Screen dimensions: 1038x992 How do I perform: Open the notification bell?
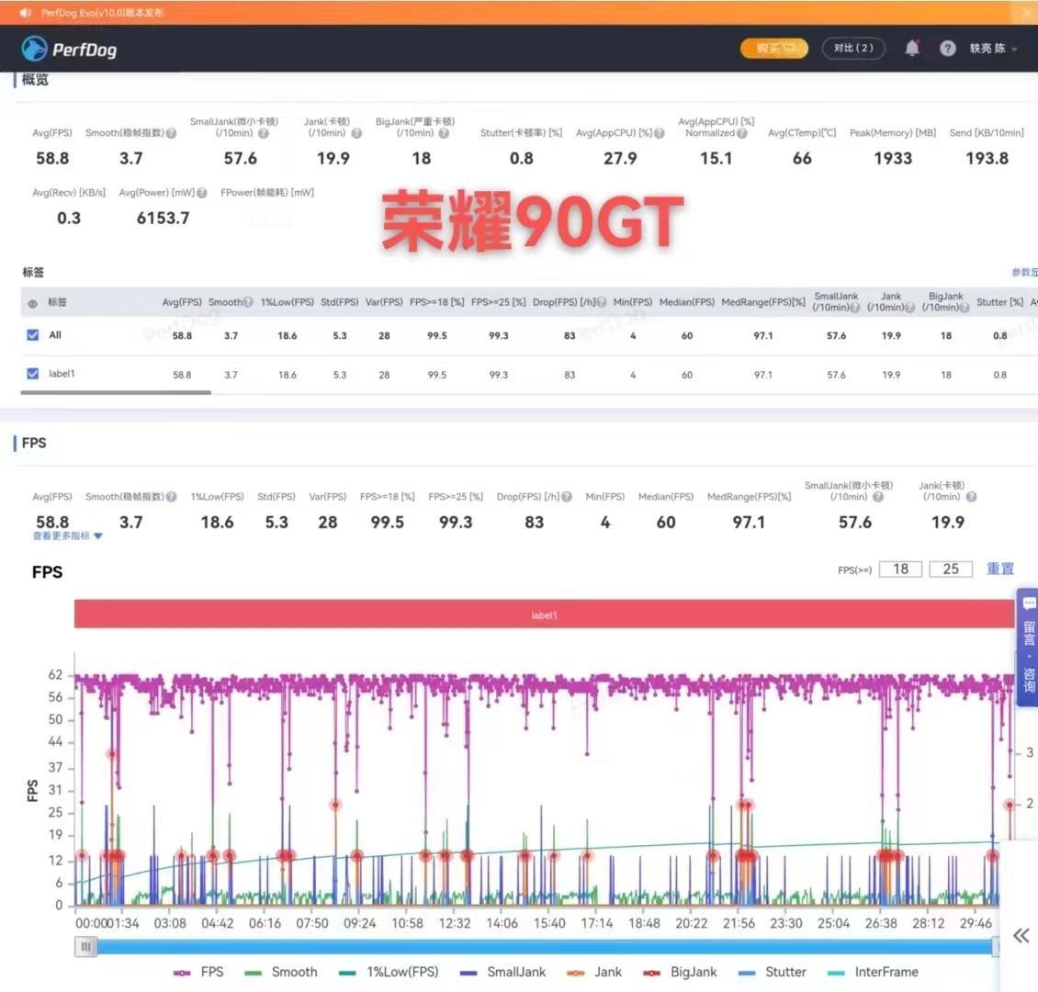point(911,48)
